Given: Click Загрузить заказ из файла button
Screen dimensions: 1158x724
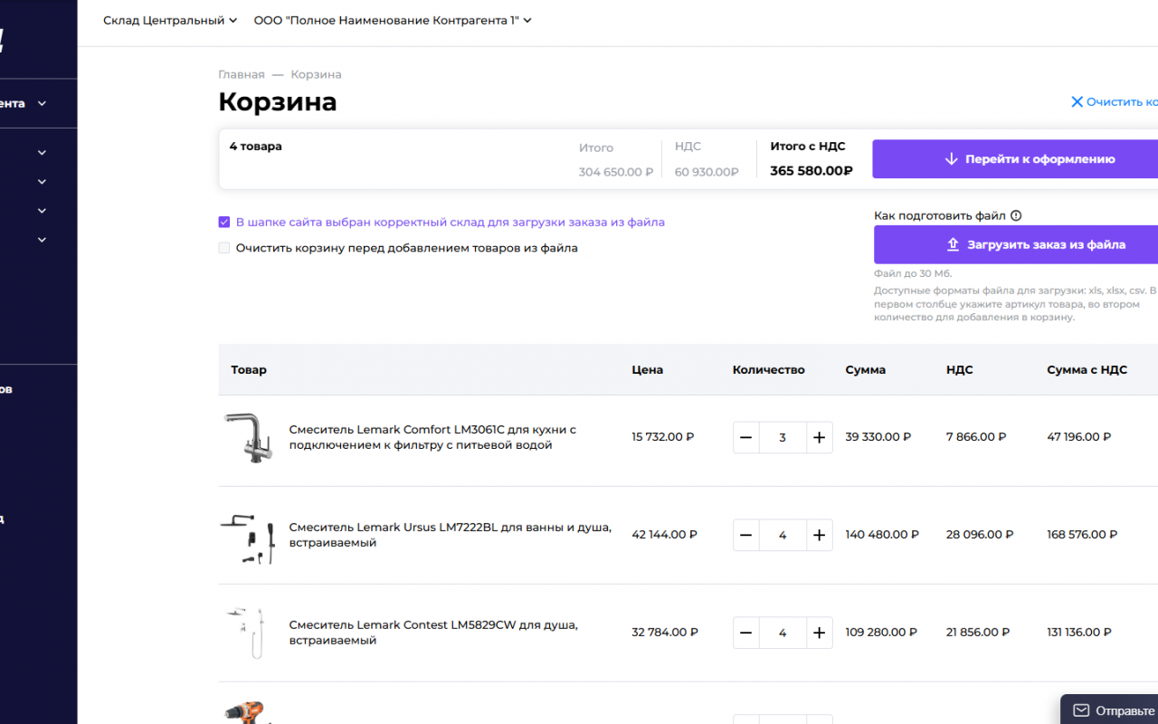Looking at the screenshot, I should [x=1016, y=244].
